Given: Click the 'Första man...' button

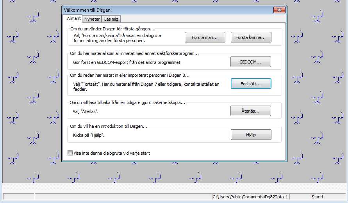Looking at the screenshot, I should point(205,37).
